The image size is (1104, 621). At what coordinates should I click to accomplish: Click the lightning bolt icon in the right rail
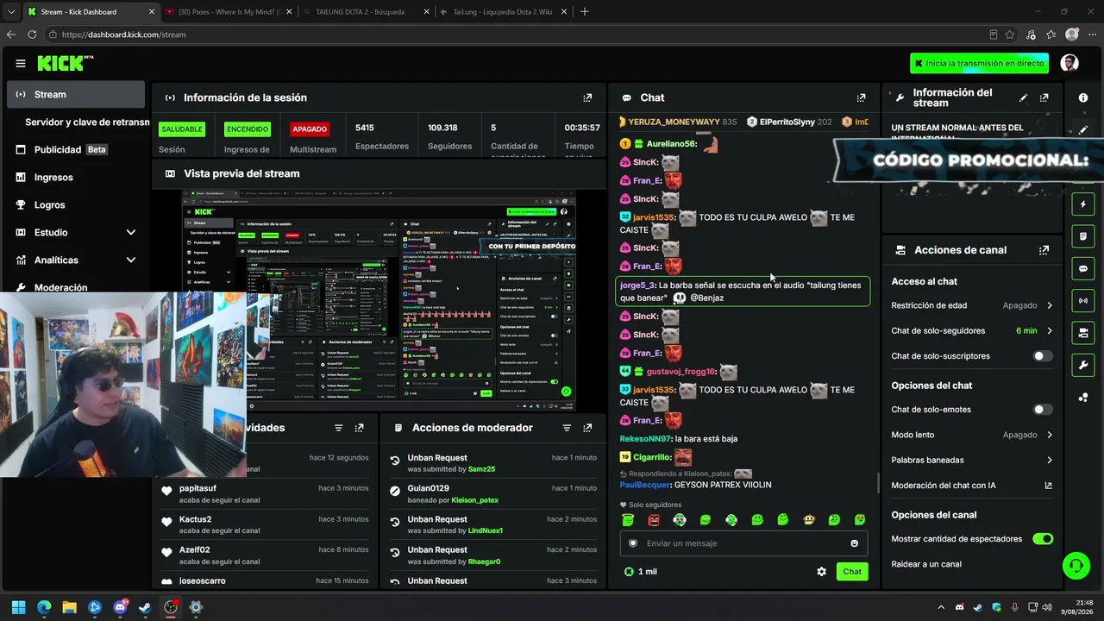tap(1083, 204)
